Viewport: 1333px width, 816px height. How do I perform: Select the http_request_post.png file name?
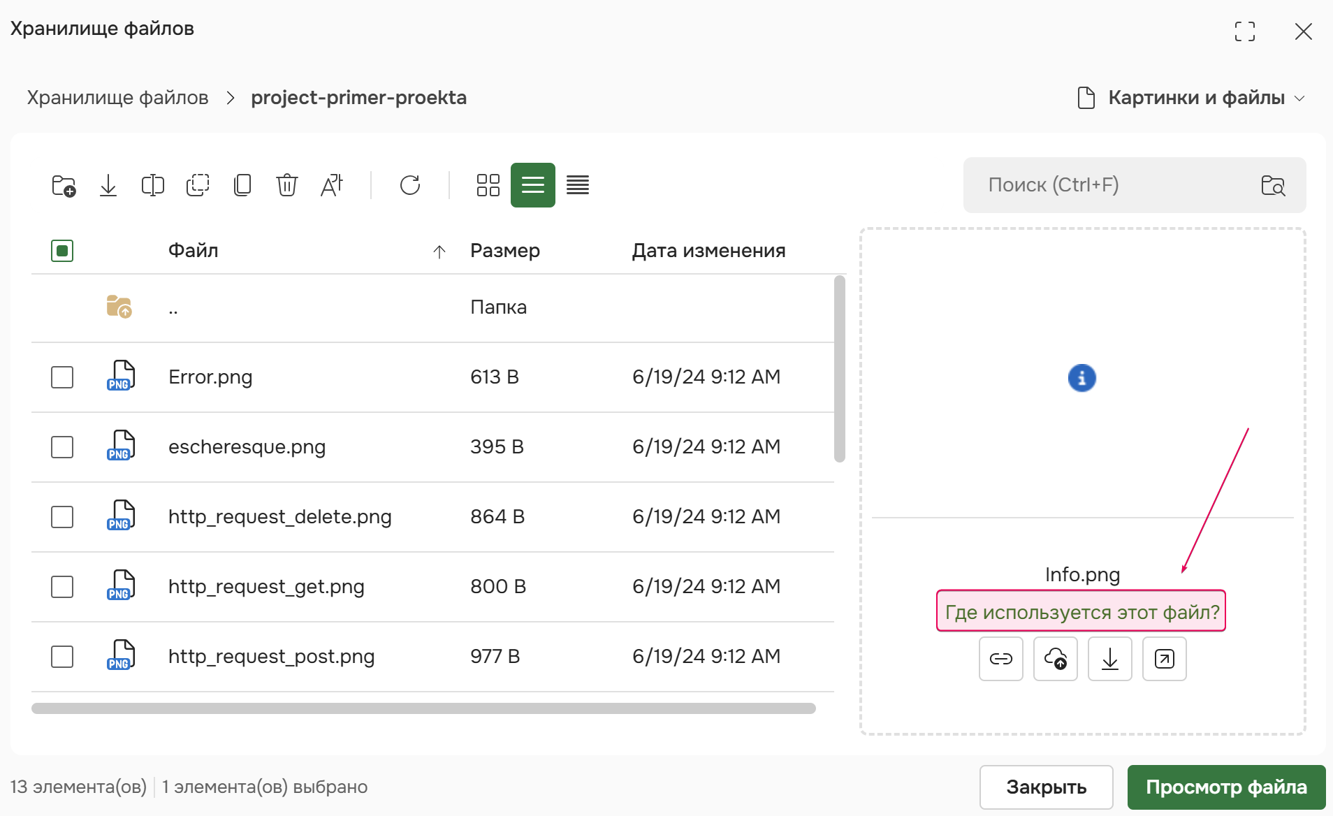(272, 657)
